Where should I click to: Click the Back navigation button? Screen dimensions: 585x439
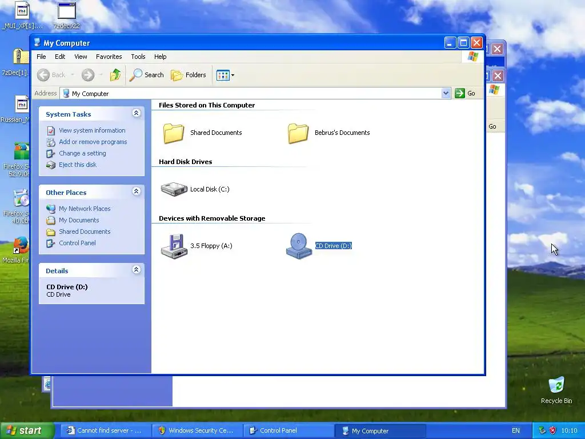point(51,75)
